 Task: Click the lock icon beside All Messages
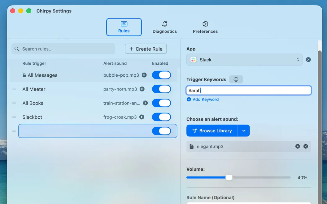pos(24,75)
